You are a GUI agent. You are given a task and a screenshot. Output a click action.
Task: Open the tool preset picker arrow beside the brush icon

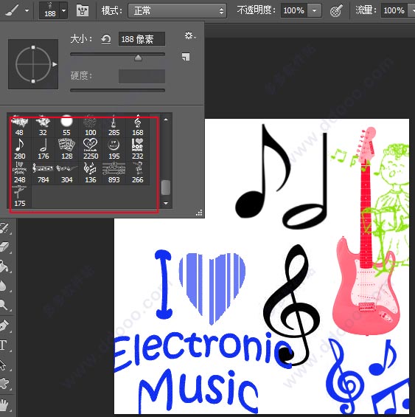[x=27, y=10]
